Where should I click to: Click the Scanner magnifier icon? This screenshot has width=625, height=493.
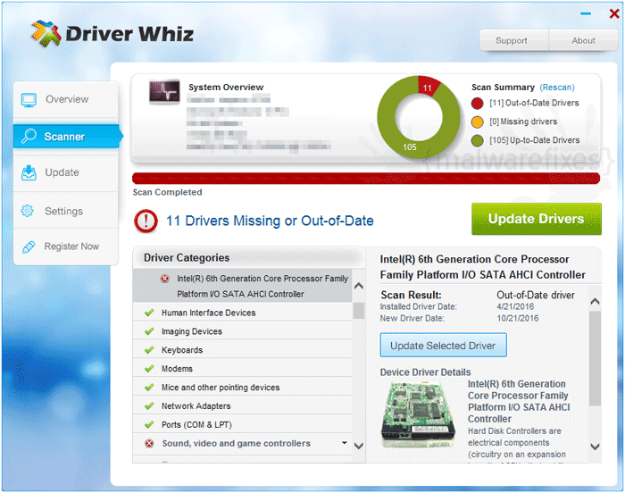pos(29,136)
